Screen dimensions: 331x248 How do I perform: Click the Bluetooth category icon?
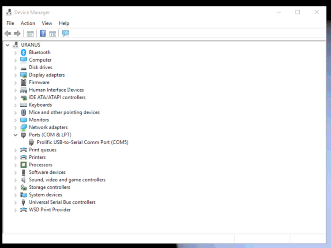pyautogui.click(x=23, y=53)
